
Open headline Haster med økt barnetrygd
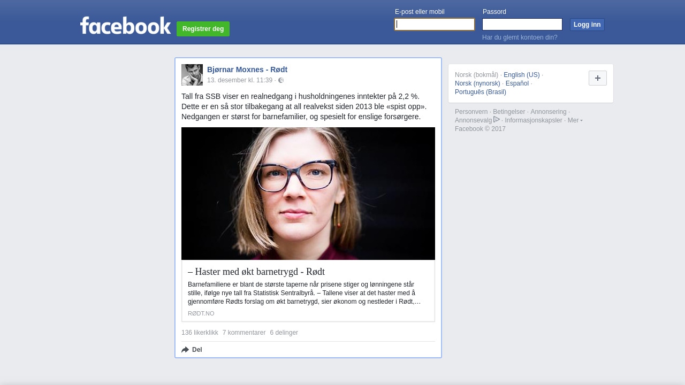coord(256,272)
